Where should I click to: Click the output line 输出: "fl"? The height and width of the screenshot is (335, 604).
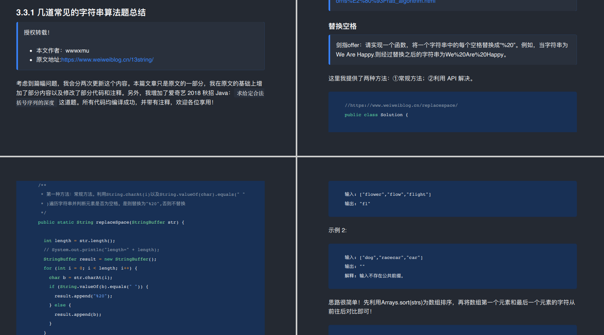[x=357, y=204]
